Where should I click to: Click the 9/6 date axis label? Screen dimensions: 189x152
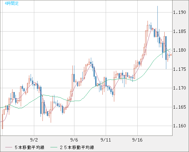point(74,140)
